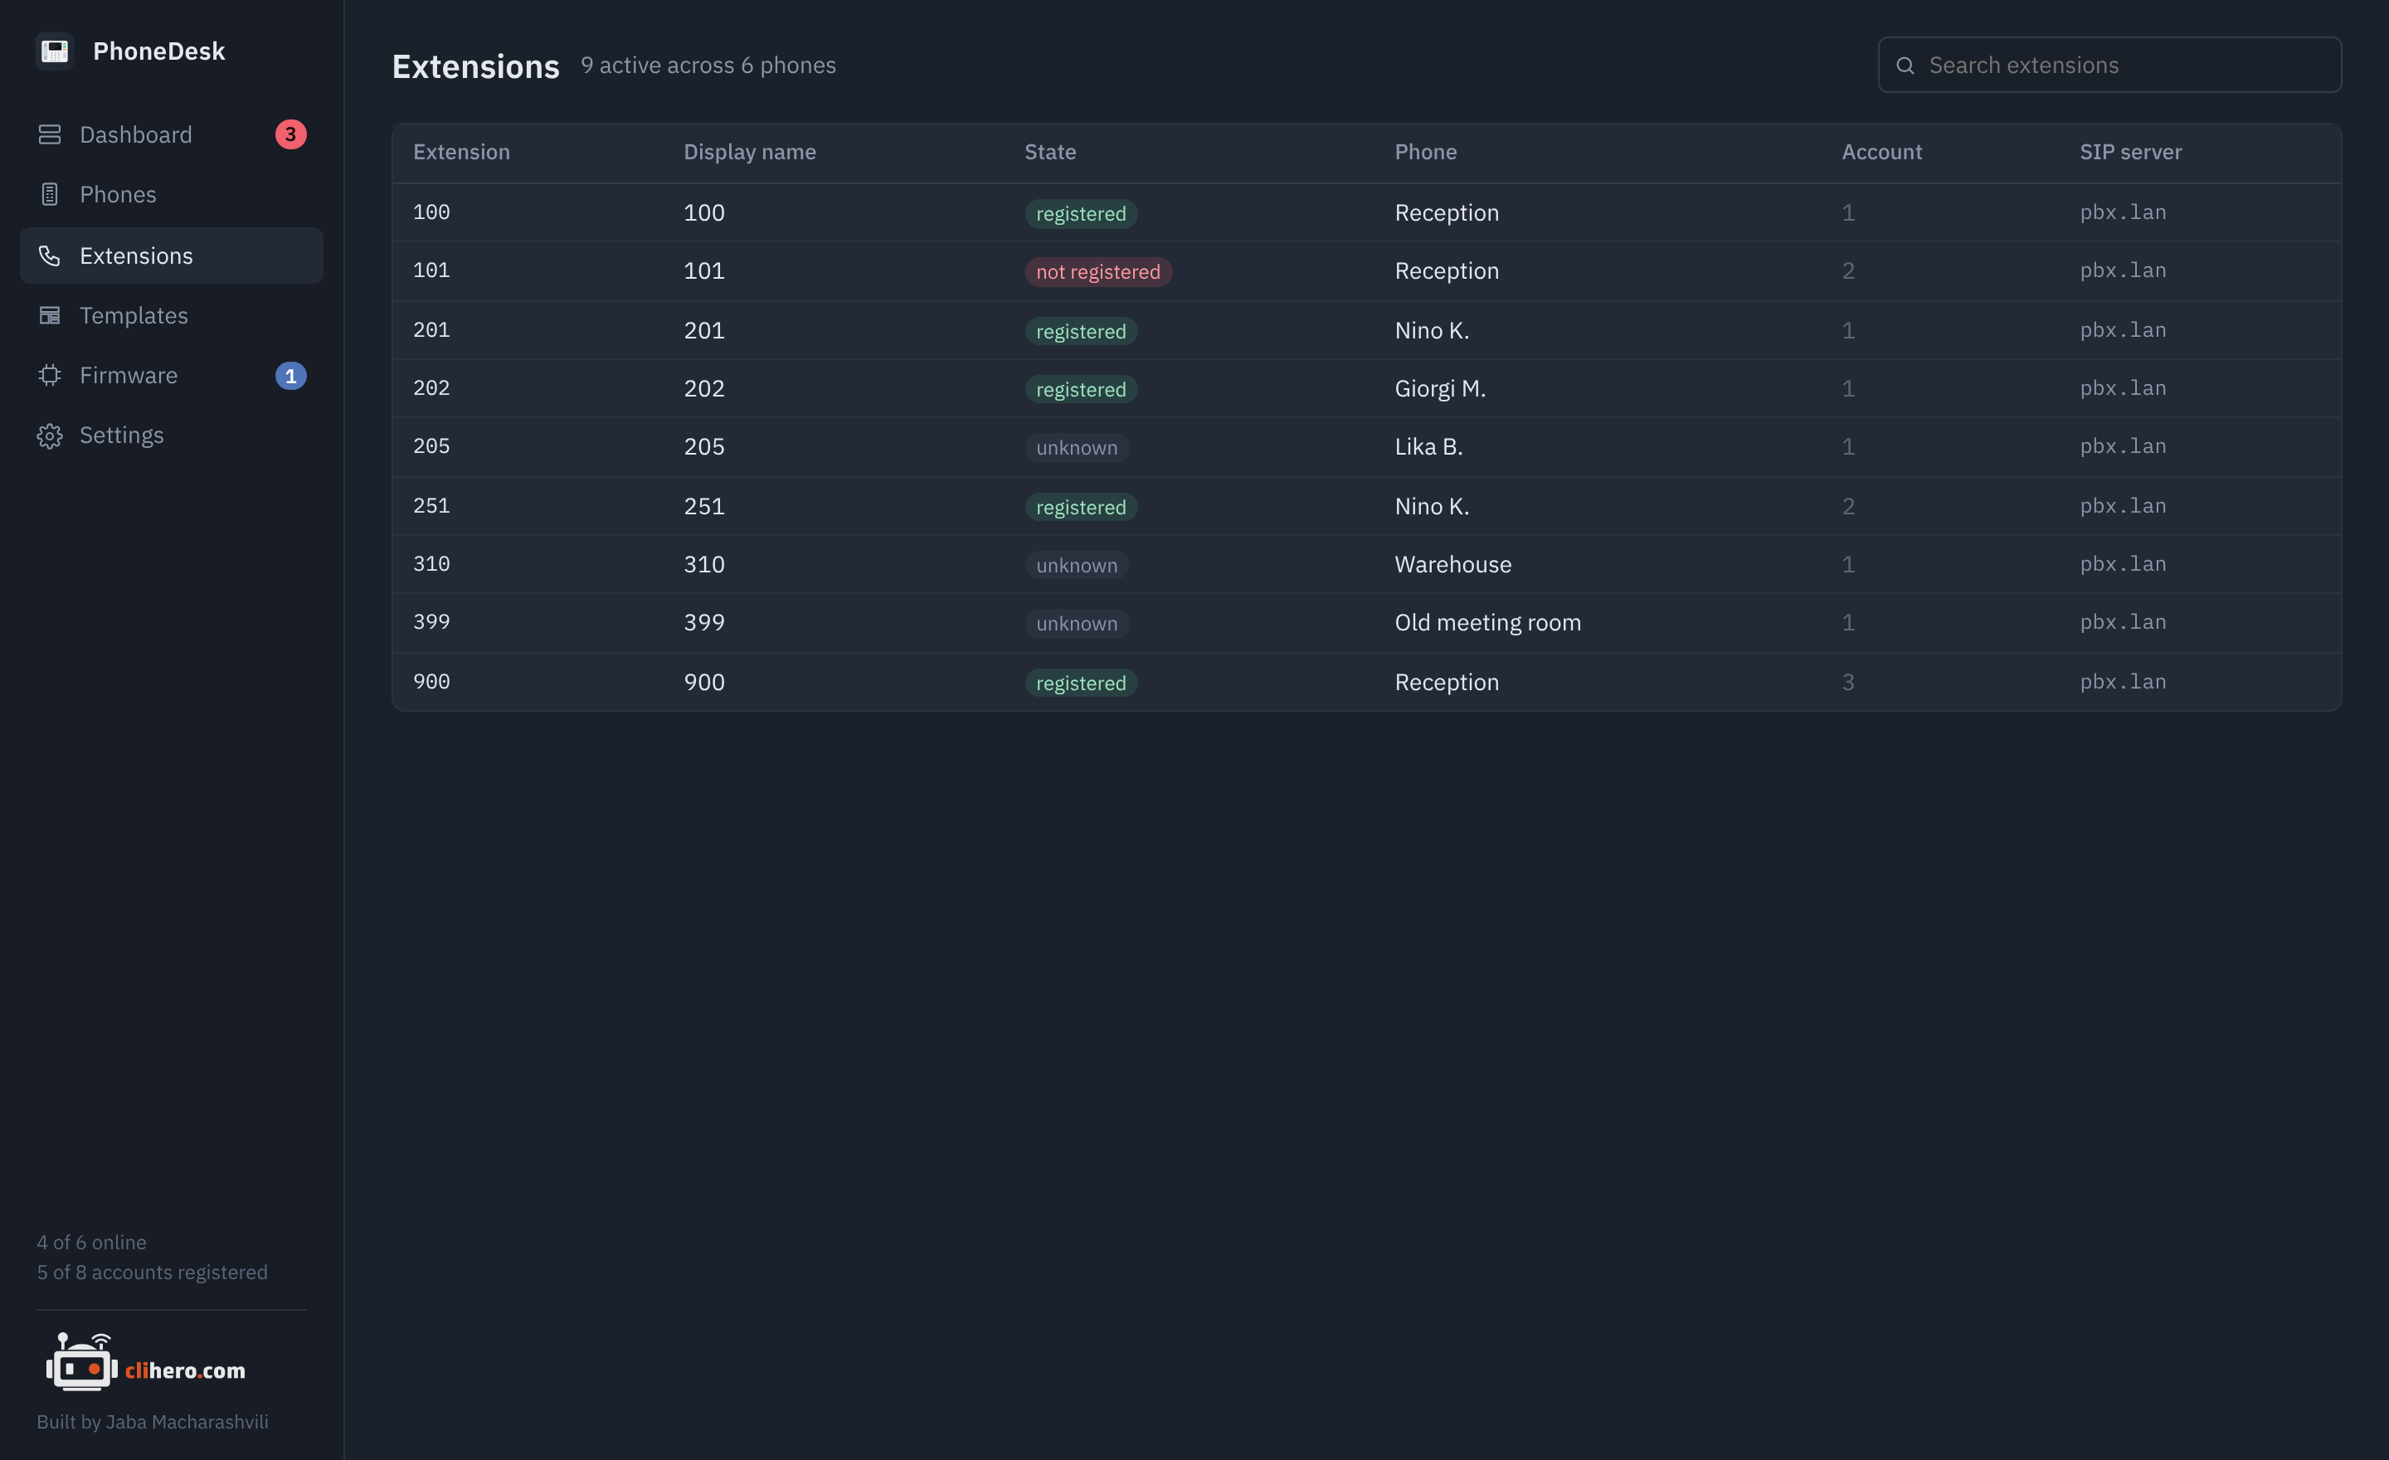2389x1460 pixels.
Task: Click account number 3 in row 900
Action: pyautogui.click(x=1848, y=683)
